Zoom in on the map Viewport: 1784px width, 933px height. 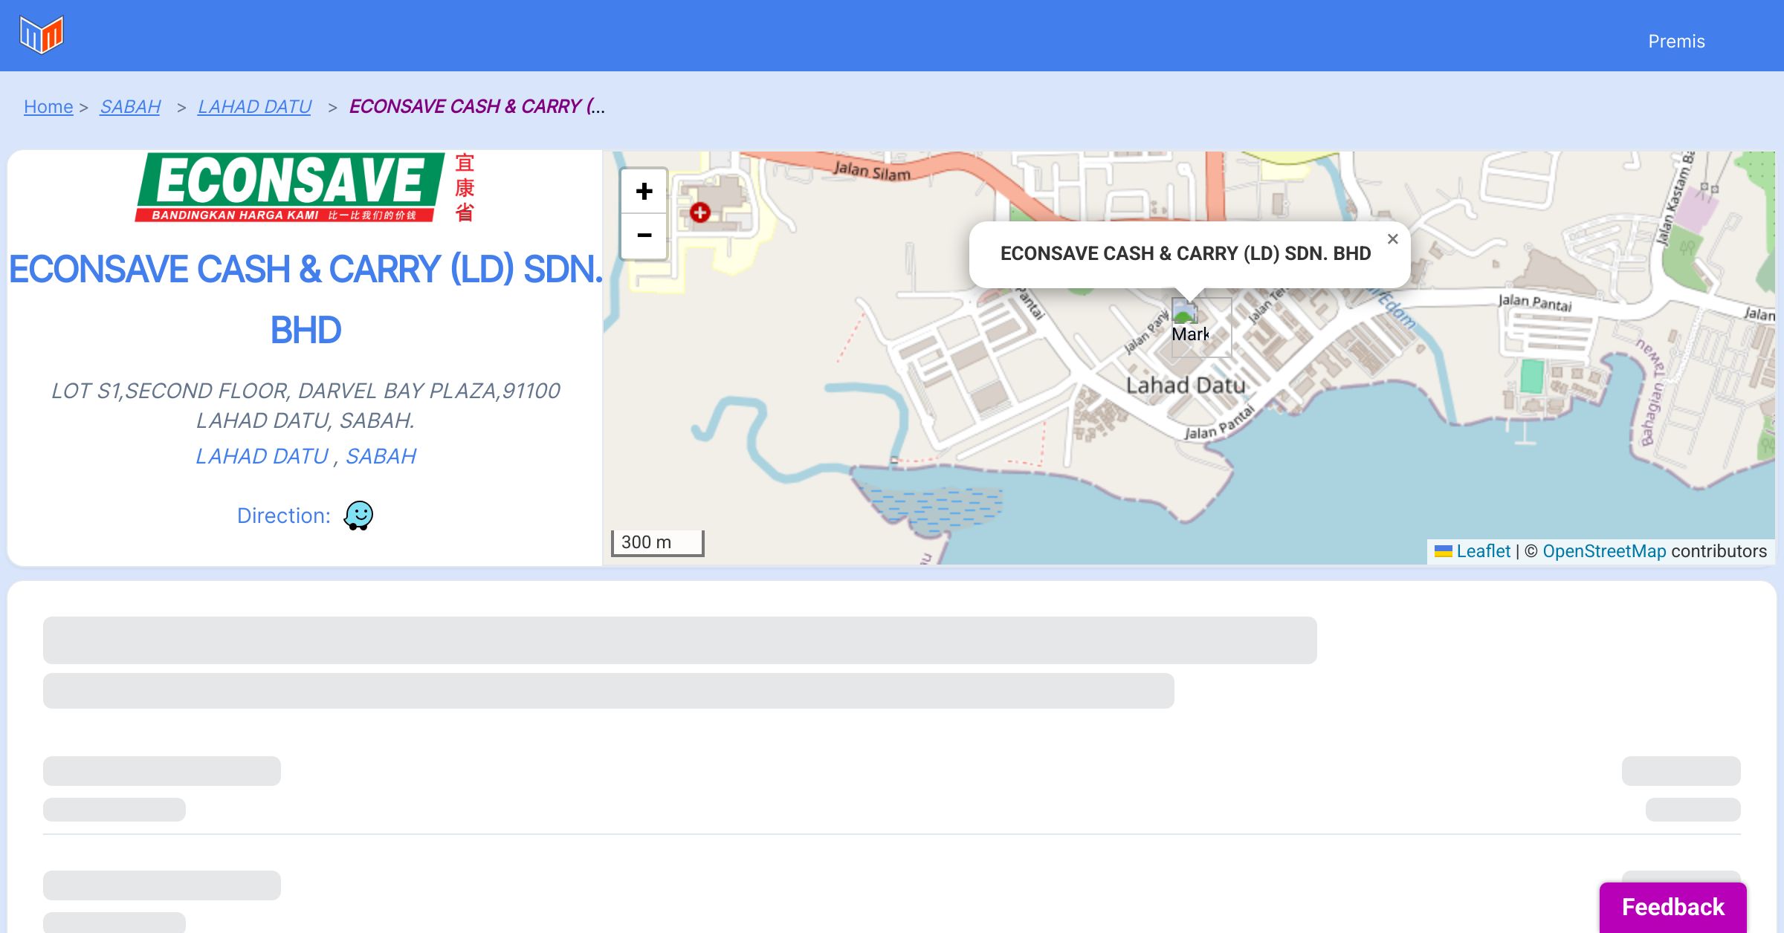click(x=644, y=192)
